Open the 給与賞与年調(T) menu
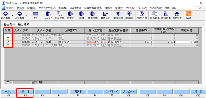 pos(93,8)
